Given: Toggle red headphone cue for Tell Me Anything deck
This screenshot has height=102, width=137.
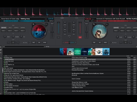Looking at the screenshot, I should coord(80,37).
